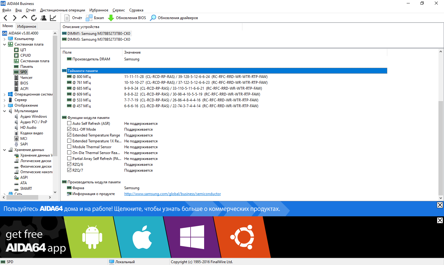Switch to the Меню sidebar tab
Viewport: 444px width, 265px height.
click(8, 26)
